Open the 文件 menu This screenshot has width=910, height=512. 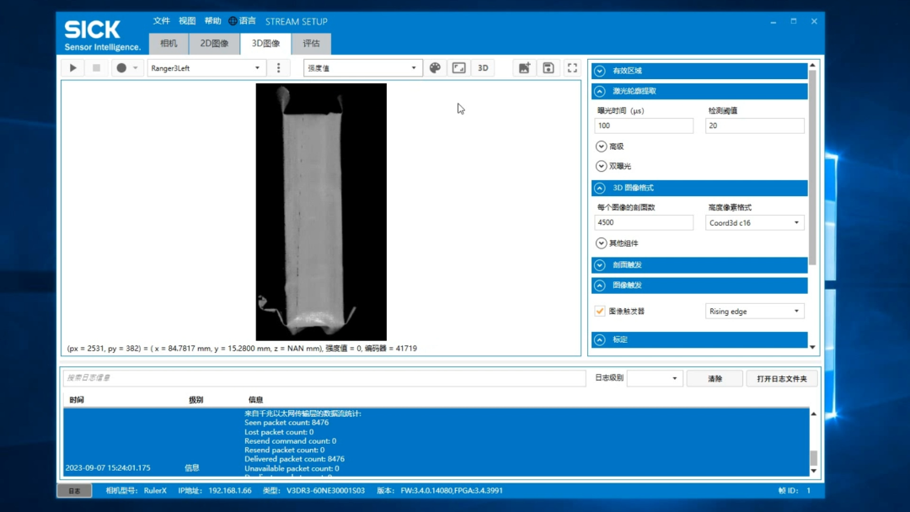tap(161, 21)
